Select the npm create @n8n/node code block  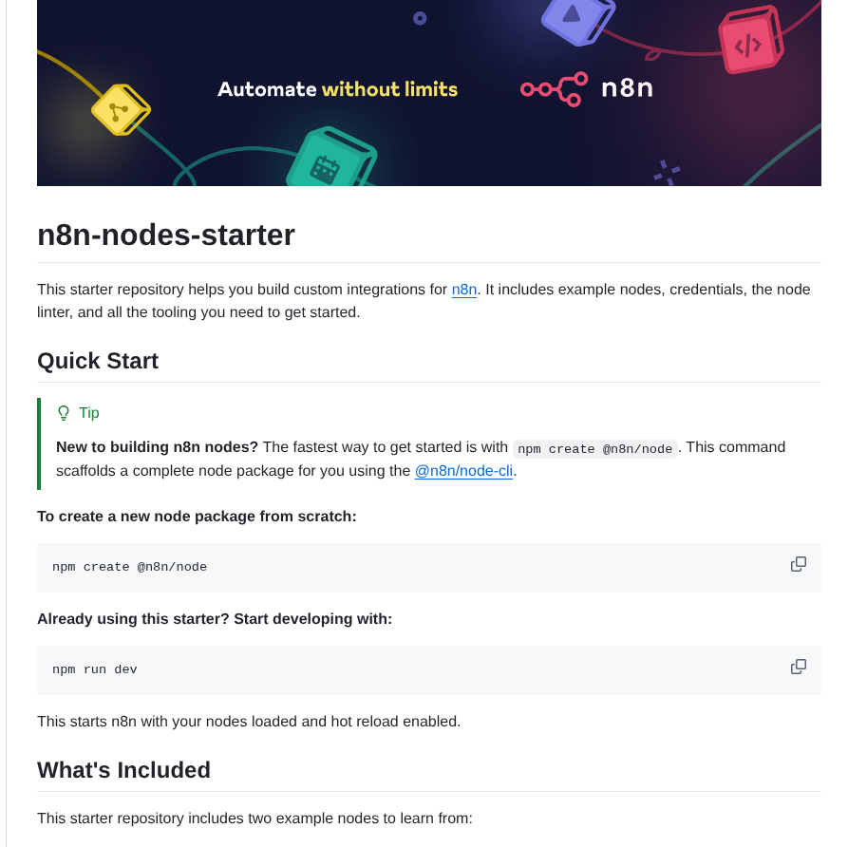130,567
